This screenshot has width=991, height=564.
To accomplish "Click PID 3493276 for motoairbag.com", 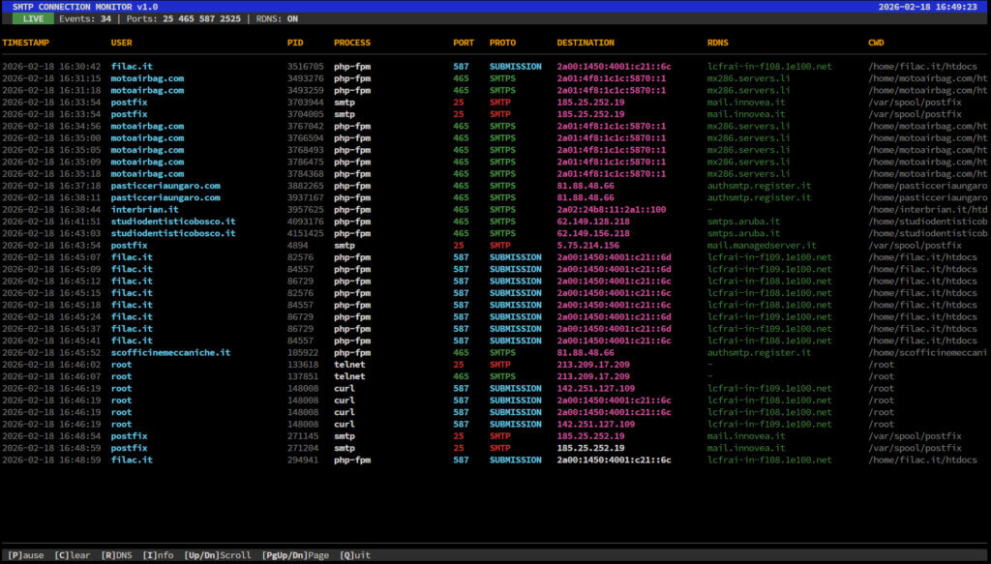I will [x=305, y=78].
